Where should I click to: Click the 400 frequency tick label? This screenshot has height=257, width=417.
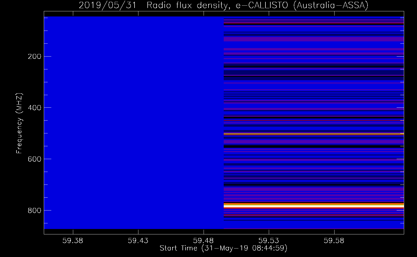[35, 108]
